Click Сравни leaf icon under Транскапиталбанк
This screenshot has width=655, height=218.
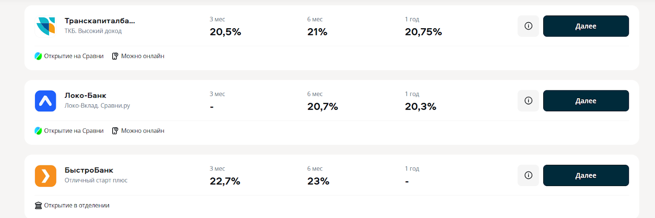(38, 56)
